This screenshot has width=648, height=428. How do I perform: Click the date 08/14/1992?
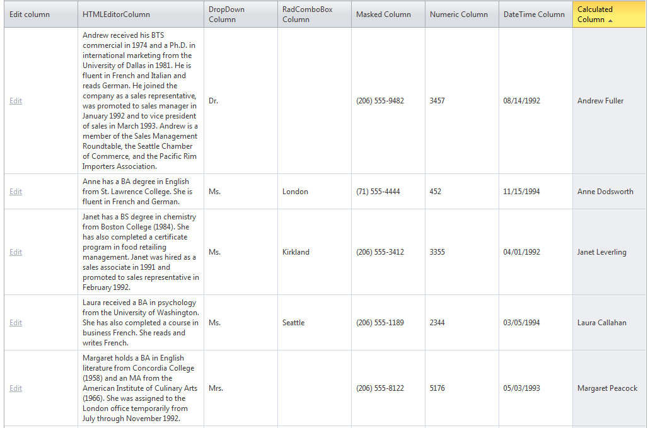521,101
